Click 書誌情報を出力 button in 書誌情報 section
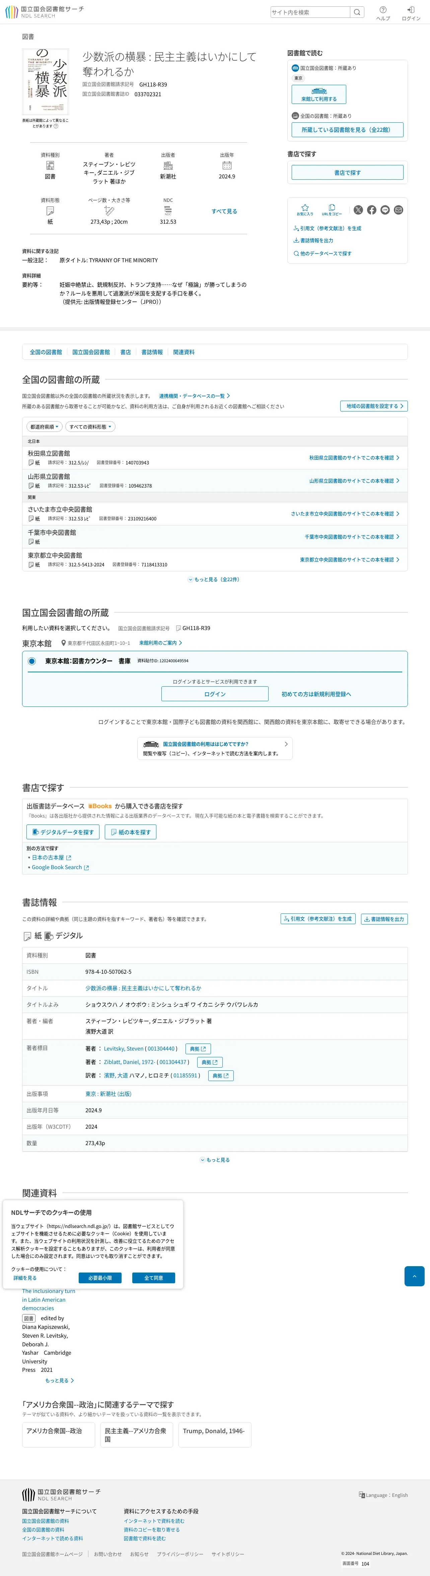The height and width of the screenshot is (1576, 430). click(x=384, y=919)
